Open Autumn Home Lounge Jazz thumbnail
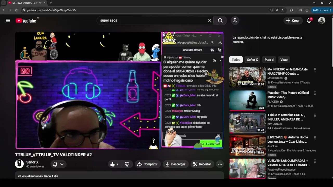This screenshot has height=187, width=333. 247,145
